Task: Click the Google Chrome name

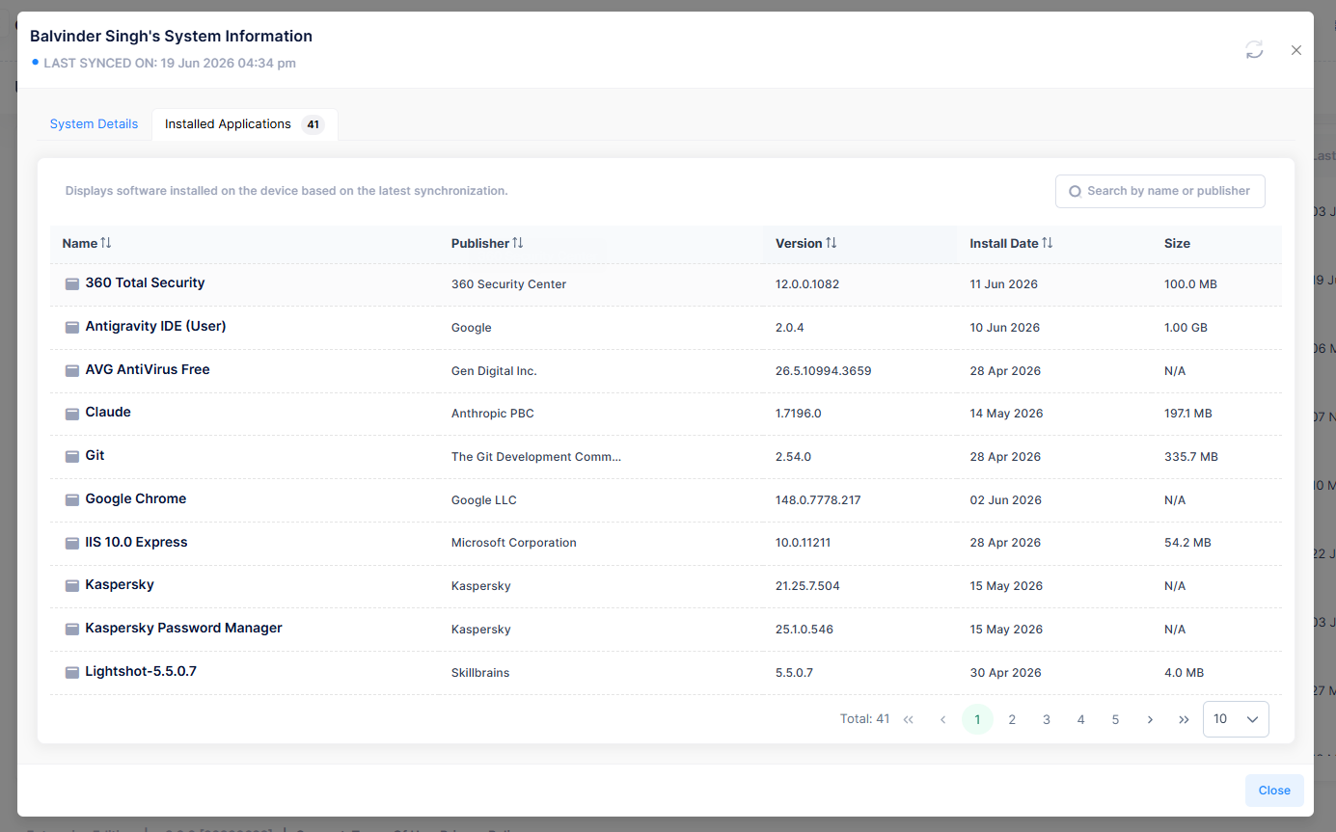Action: [136, 498]
